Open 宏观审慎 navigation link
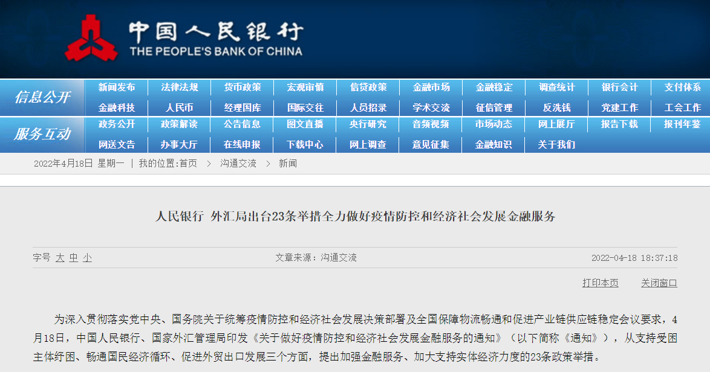The width and height of the screenshot is (710, 372). tap(305, 87)
